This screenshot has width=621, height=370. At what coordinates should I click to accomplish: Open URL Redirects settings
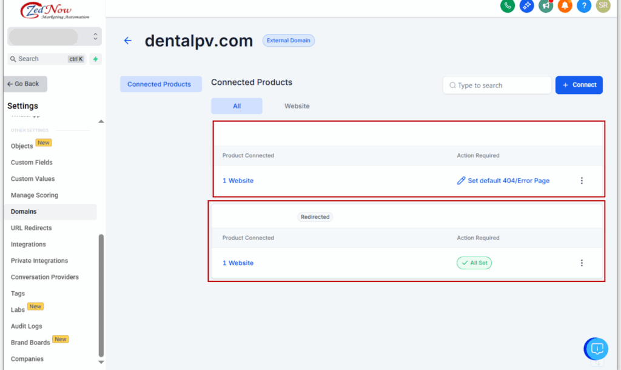(32, 228)
